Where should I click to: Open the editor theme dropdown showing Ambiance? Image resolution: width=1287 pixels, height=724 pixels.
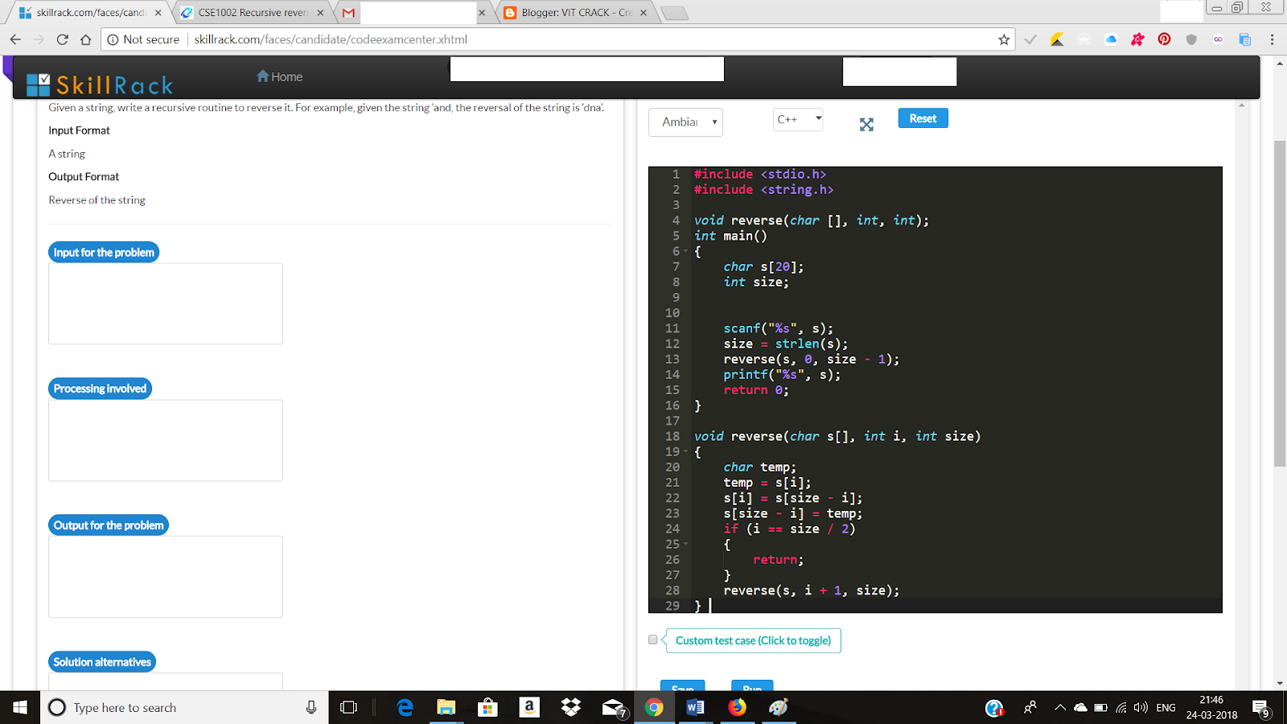click(x=685, y=121)
